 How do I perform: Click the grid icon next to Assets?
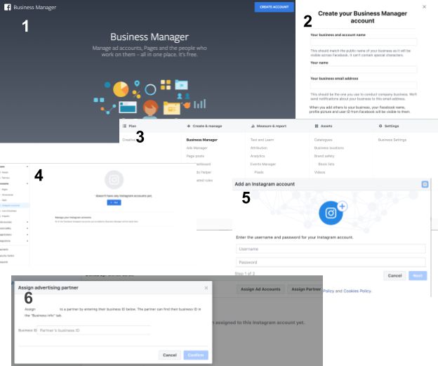coord(317,126)
